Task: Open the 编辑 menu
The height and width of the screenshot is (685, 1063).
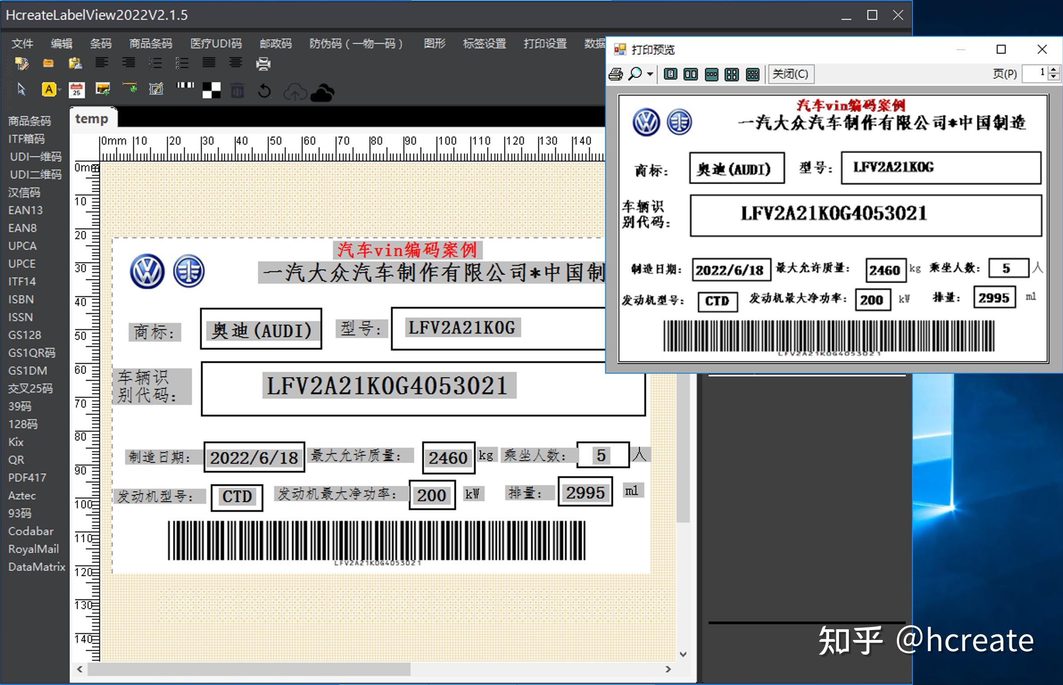Action: (x=62, y=43)
